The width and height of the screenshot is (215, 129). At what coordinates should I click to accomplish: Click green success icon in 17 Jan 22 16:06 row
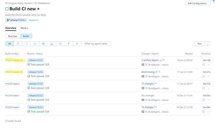29,76
